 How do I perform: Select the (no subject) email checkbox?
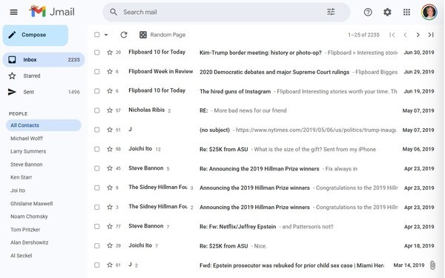click(96, 130)
